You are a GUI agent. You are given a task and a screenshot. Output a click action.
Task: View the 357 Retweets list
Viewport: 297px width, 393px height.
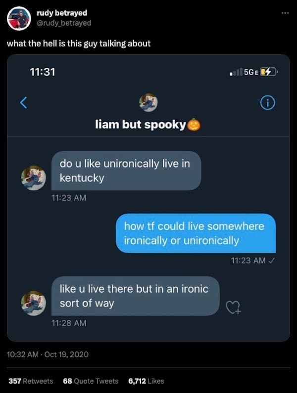31,381
